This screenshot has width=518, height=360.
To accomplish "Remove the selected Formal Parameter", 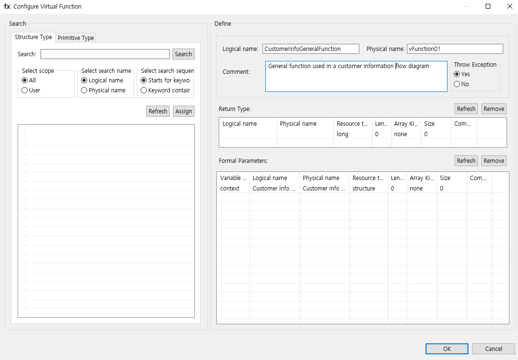I will tap(494, 161).
